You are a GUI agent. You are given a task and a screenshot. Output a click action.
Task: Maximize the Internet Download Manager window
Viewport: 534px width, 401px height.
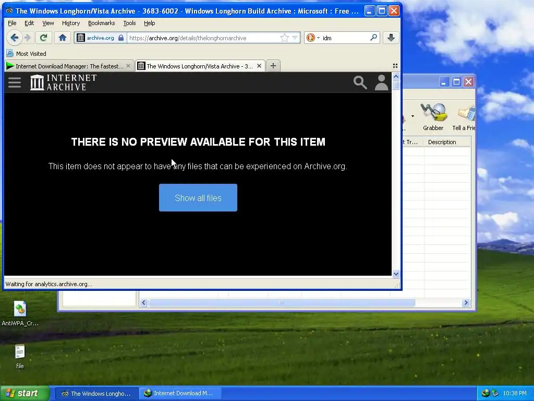coord(456,82)
